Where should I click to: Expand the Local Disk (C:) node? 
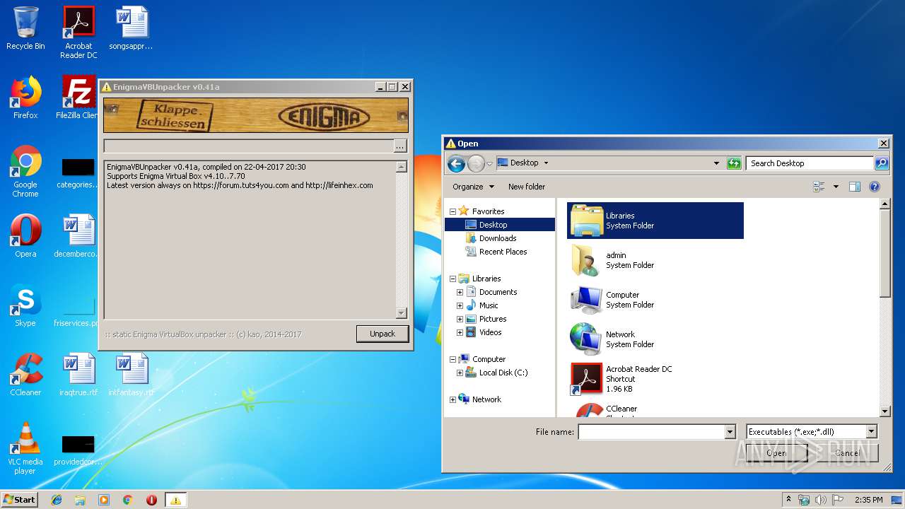(460, 373)
